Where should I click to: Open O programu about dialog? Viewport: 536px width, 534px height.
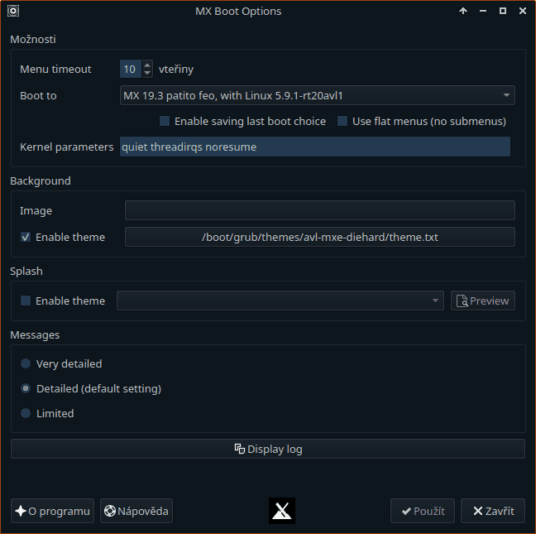52,511
